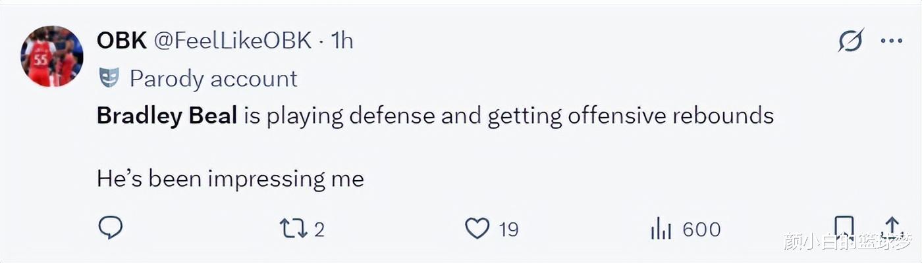Repost the tweet using the retweet icon

click(293, 229)
